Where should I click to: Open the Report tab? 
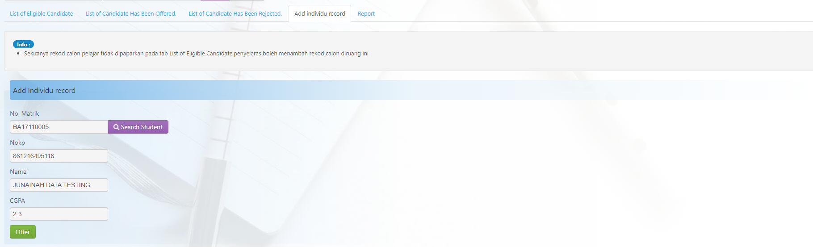pos(366,14)
